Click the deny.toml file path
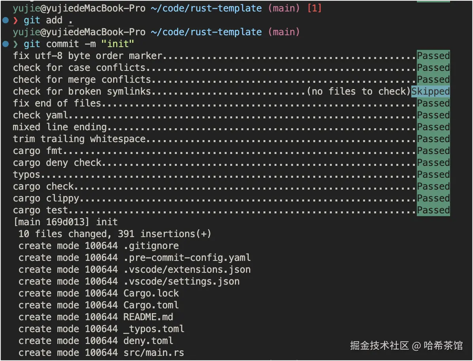Screen dimensions: 473x361 148,341
